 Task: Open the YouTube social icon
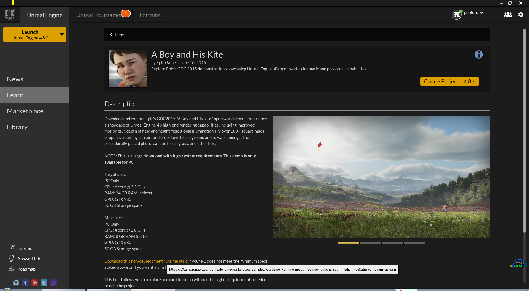tap(35, 282)
